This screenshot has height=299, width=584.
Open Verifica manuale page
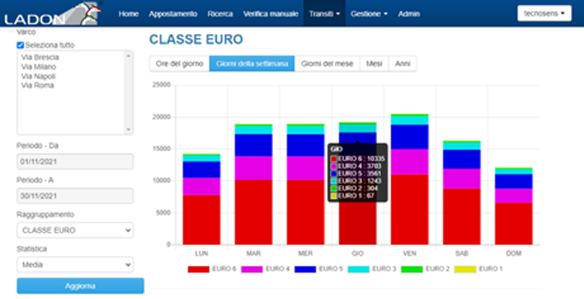[x=271, y=14]
